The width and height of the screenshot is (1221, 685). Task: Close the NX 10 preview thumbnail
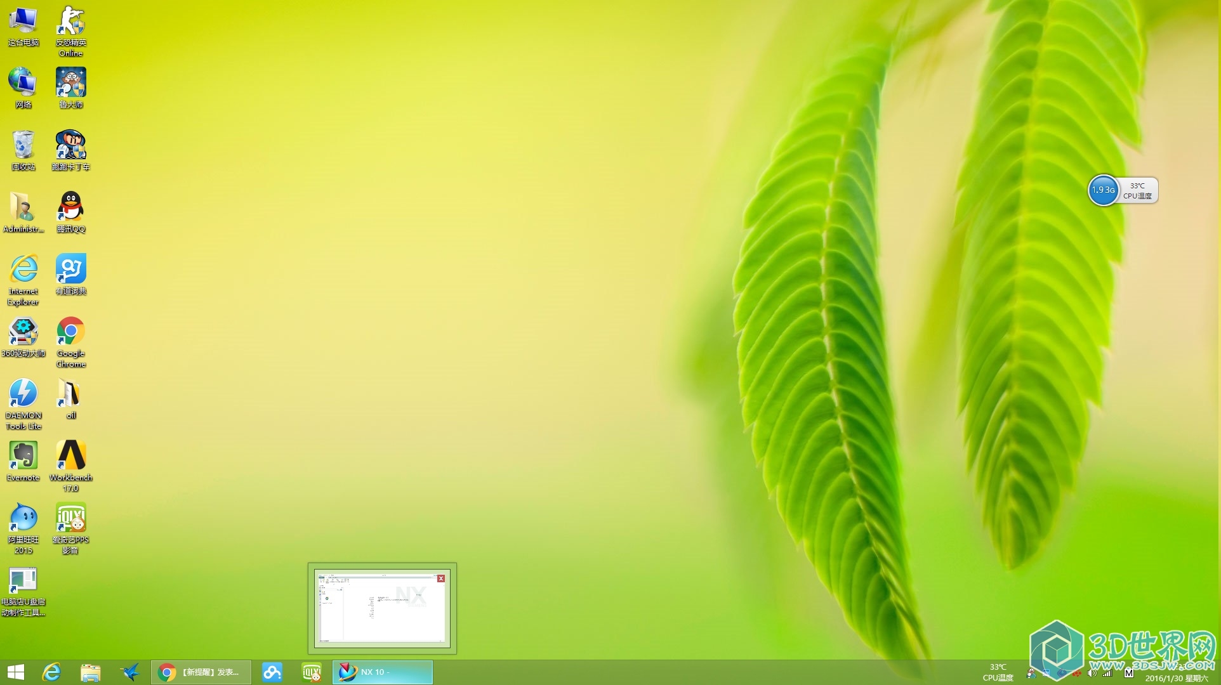pyautogui.click(x=441, y=578)
